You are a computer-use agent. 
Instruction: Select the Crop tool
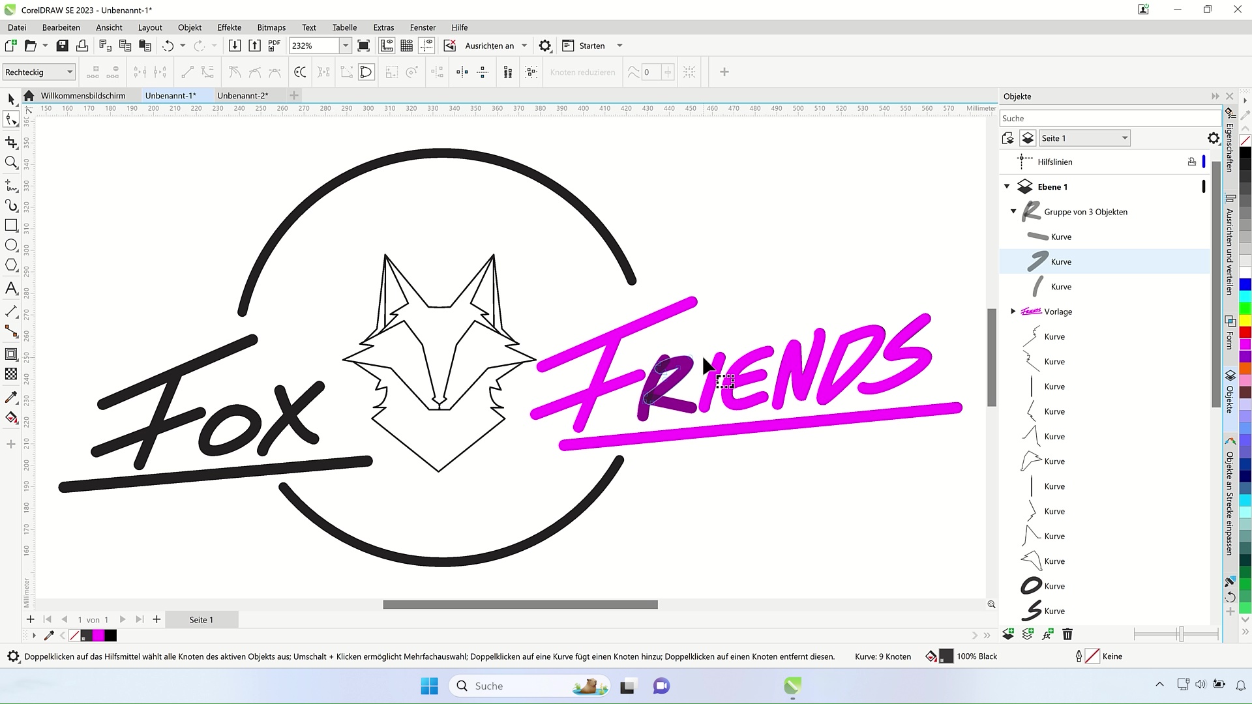coord(11,141)
